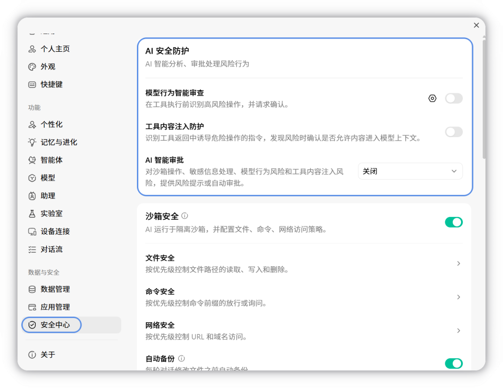
Task: Select the 关于 sidebar label
Action: (x=48, y=354)
